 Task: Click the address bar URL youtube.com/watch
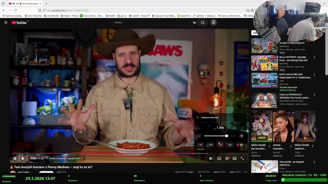68,10
